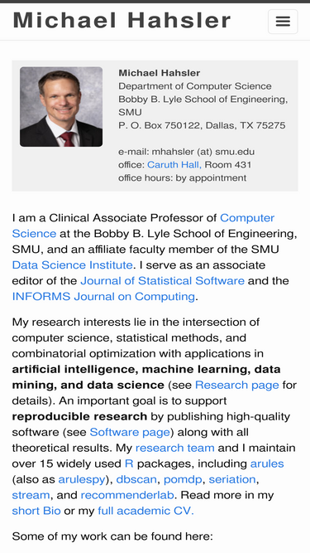The image size is (310, 553).
Task: Open the research team link
Action: [x=174, y=448]
